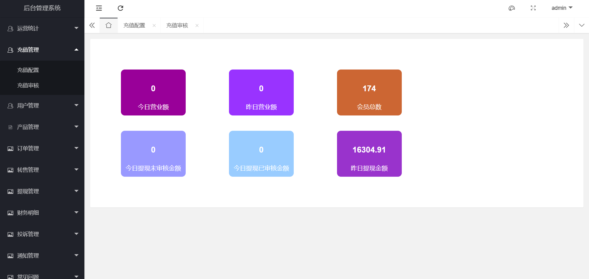This screenshot has width=589, height=279.
Task: Open the admin user dropdown
Action: (562, 8)
